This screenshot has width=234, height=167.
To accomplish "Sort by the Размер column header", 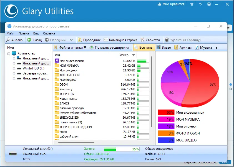I will (x=123, y=55).
